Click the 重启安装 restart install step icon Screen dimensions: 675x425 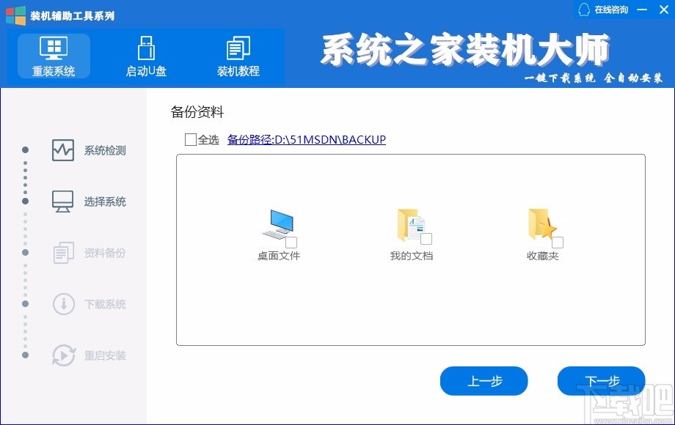click(x=62, y=355)
